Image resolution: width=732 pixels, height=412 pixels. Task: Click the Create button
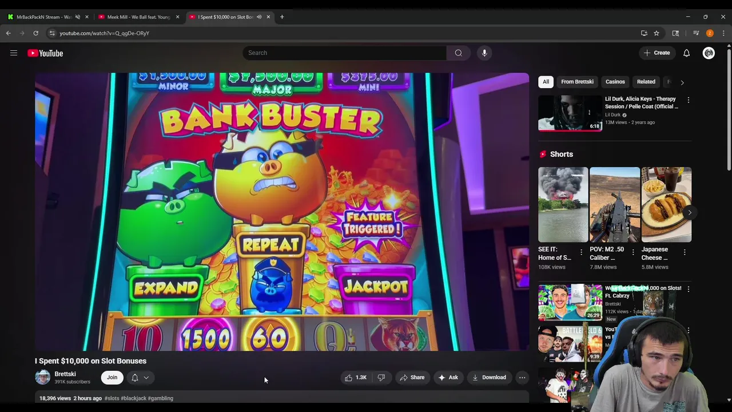coord(657,53)
